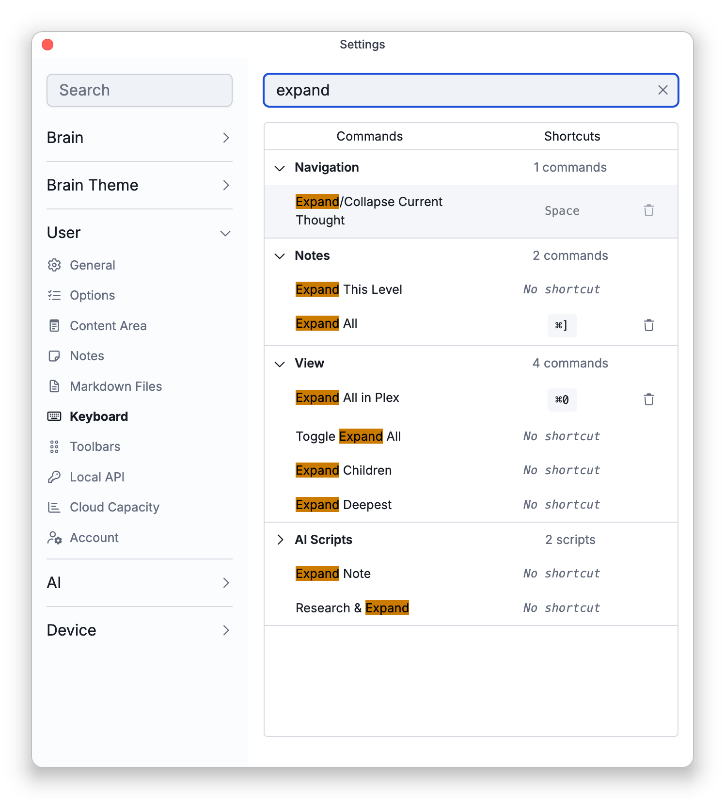Open General settings gear icon
This screenshot has height=799, width=725.
54,265
